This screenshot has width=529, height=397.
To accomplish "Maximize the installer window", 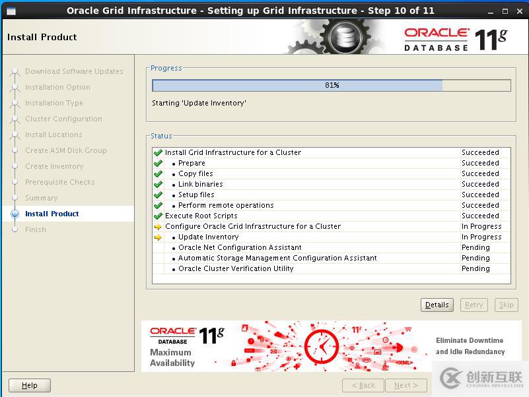I will [505, 11].
